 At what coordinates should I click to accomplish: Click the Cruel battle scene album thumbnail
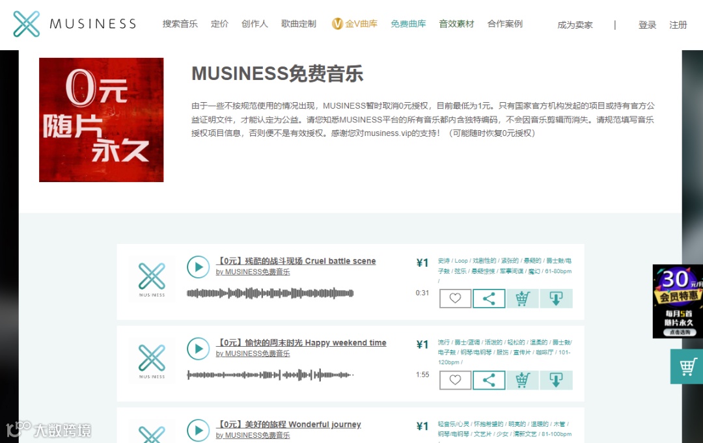click(152, 280)
